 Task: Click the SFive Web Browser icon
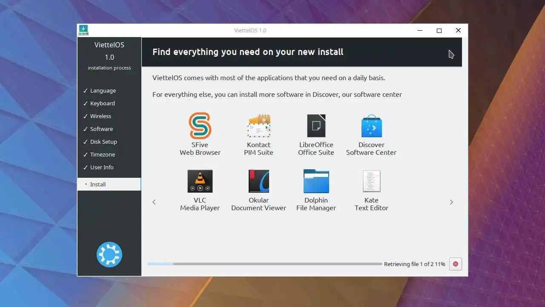pyautogui.click(x=200, y=126)
